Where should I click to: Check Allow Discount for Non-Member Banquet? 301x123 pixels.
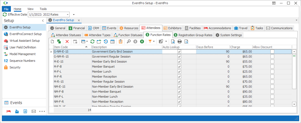(x=272, y=91)
